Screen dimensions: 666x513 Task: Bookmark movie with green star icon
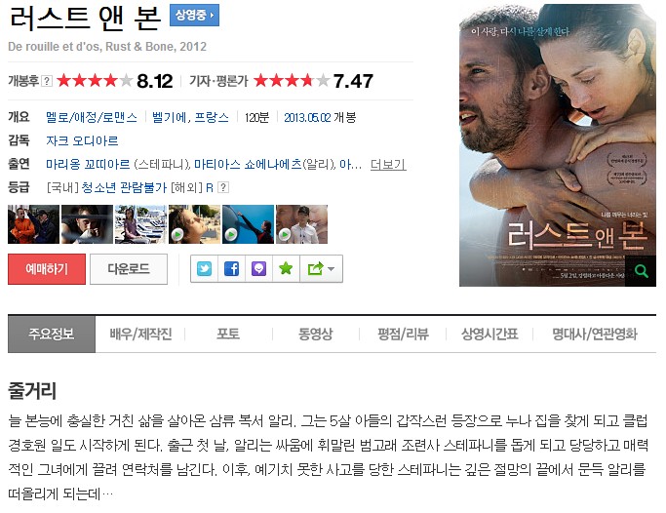coord(286,269)
